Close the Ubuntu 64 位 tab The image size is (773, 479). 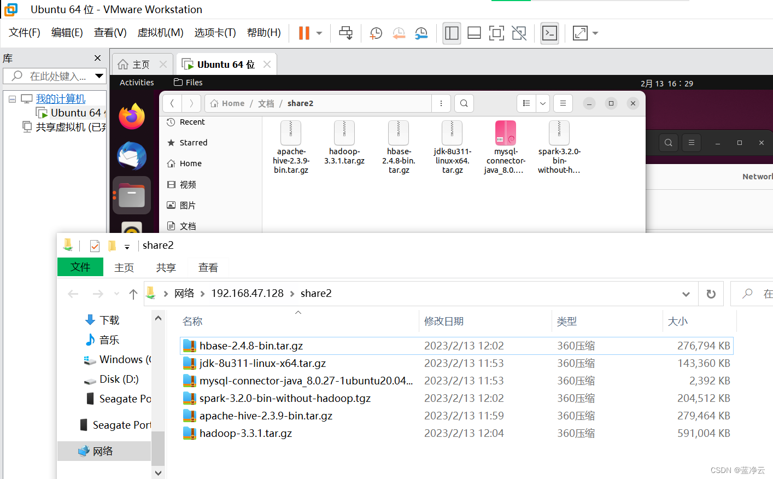267,65
